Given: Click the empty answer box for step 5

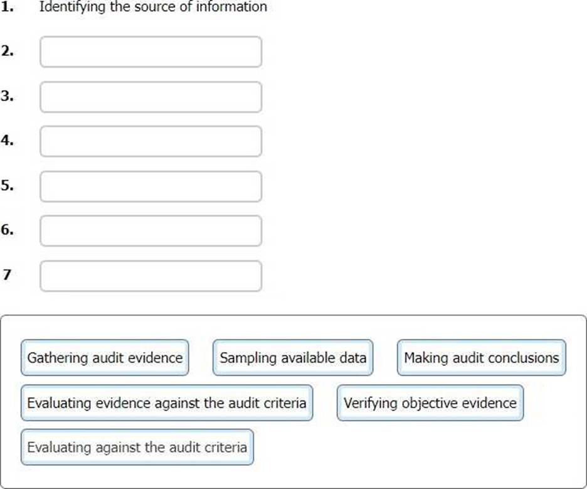Looking at the screenshot, I should tap(151, 186).
